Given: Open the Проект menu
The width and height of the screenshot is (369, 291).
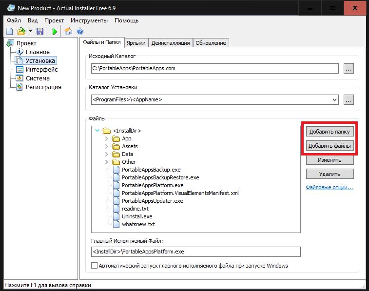Looking at the screenshot, I should point(54,20).
